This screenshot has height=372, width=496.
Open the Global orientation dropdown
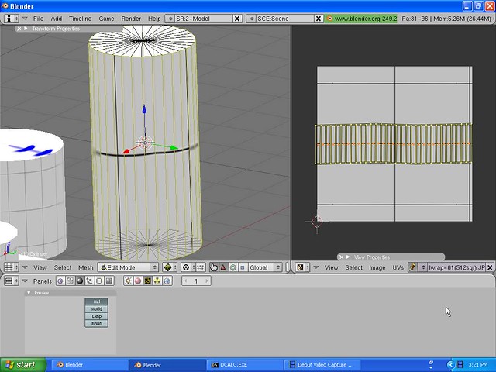pos(262,267)
